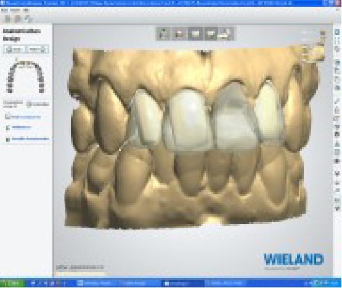Open the Windows Start button
This screenshot has width=342, height=288.
(x=12, y=283)
